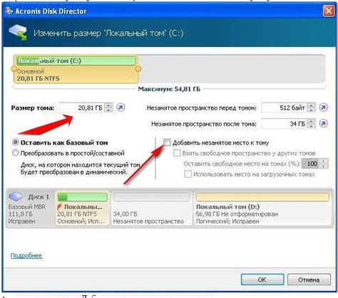Select the 34,00 ГБ Незанятое пространство block
The width and height of the screenshot is (338, 298).
[151, 207]
